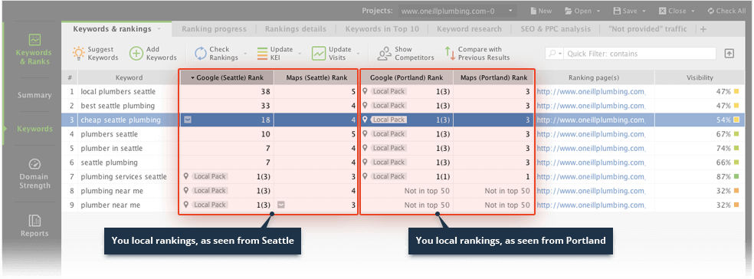The height and width of the screenshot is (279, 754).
Task: Click Compare with Previous Results
Action: pos(477,54)
